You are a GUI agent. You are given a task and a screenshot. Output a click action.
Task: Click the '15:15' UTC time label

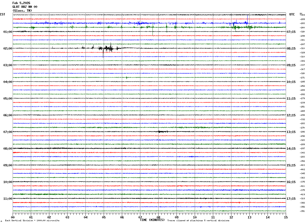coord(291,165)
